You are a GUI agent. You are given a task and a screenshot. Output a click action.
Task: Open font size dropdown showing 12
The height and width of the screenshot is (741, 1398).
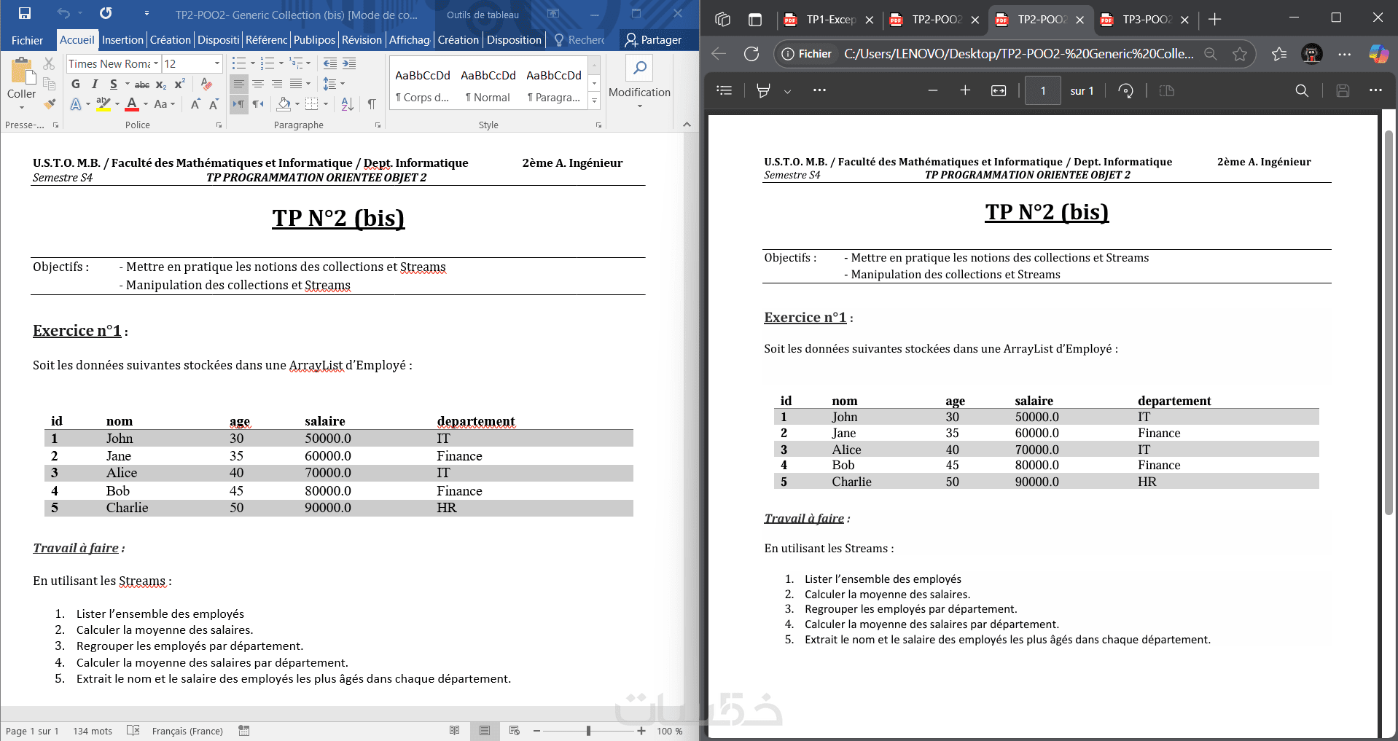[x=192, y=64]
